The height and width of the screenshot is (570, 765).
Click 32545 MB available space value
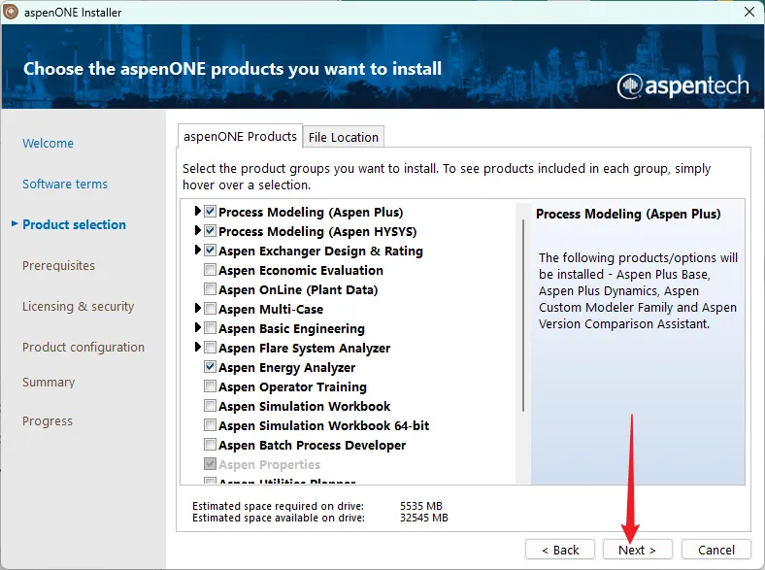click(x=424, y=518)
